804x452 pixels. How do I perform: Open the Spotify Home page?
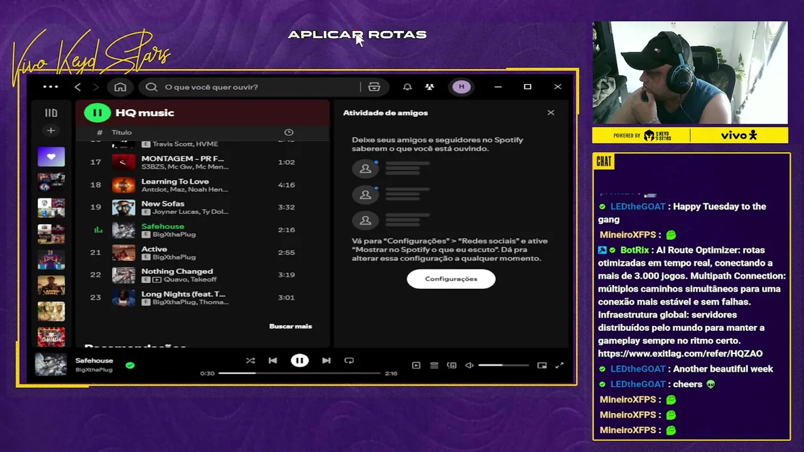coord(121,87)
